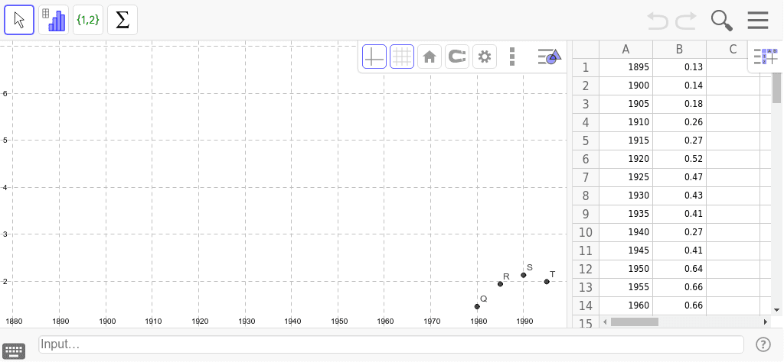Reset to standard view with home icon

(x=430, y=57)
